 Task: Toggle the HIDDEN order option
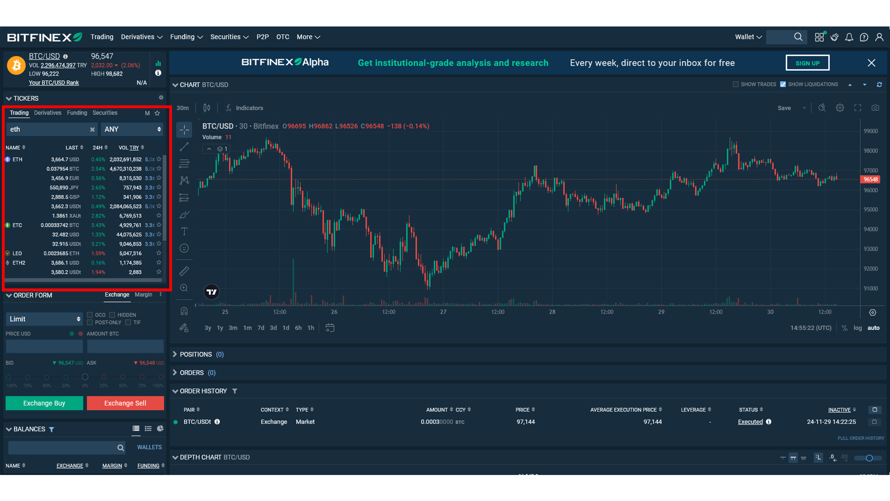tap(113, 315)
